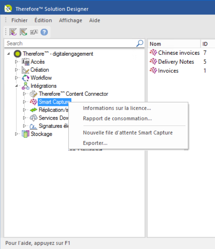Screen dimensions: 215x249
Task: Click the Services Download cloud icon
Action: 34,118
